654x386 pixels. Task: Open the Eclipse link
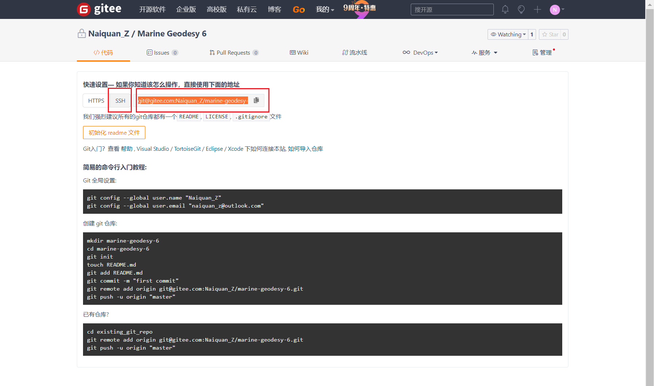214,149
